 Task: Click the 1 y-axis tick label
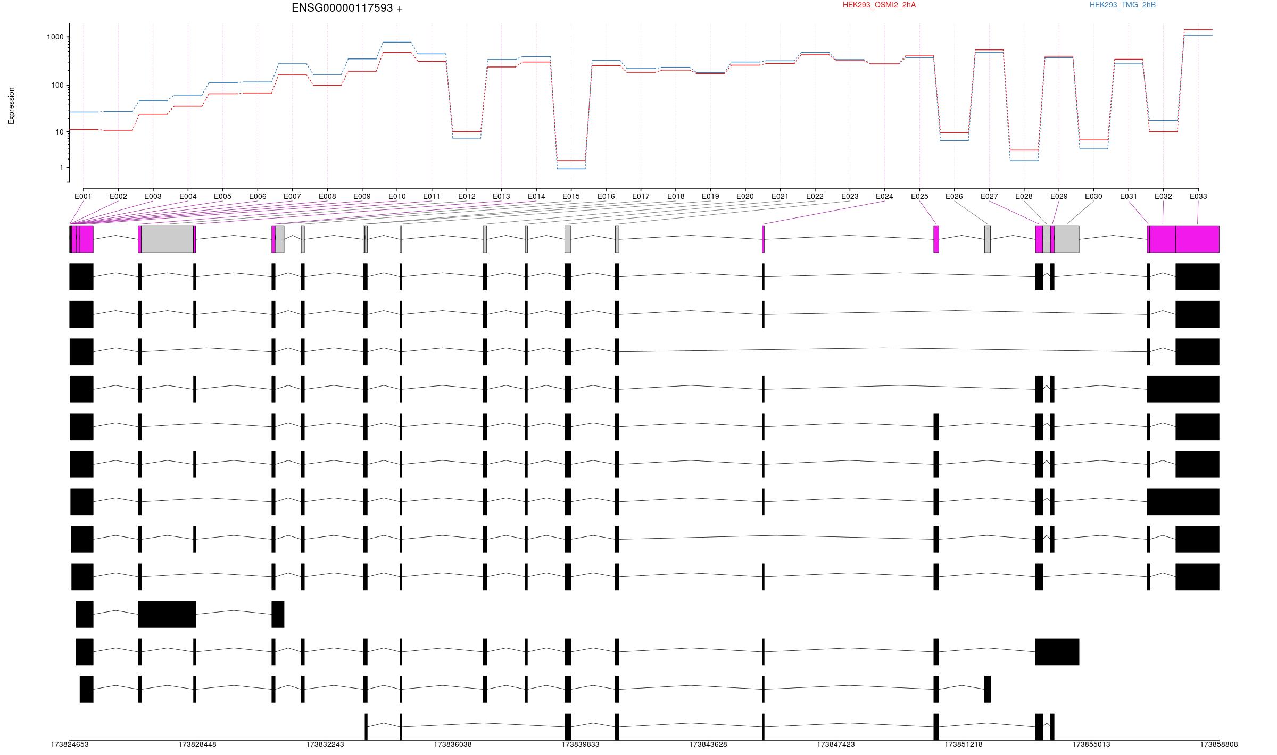[62, 167]
